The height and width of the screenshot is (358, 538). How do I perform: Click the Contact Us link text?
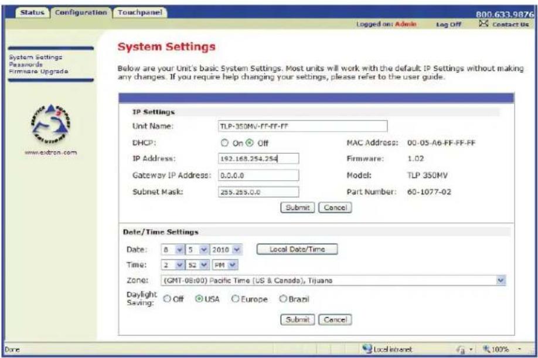[510, 25]
